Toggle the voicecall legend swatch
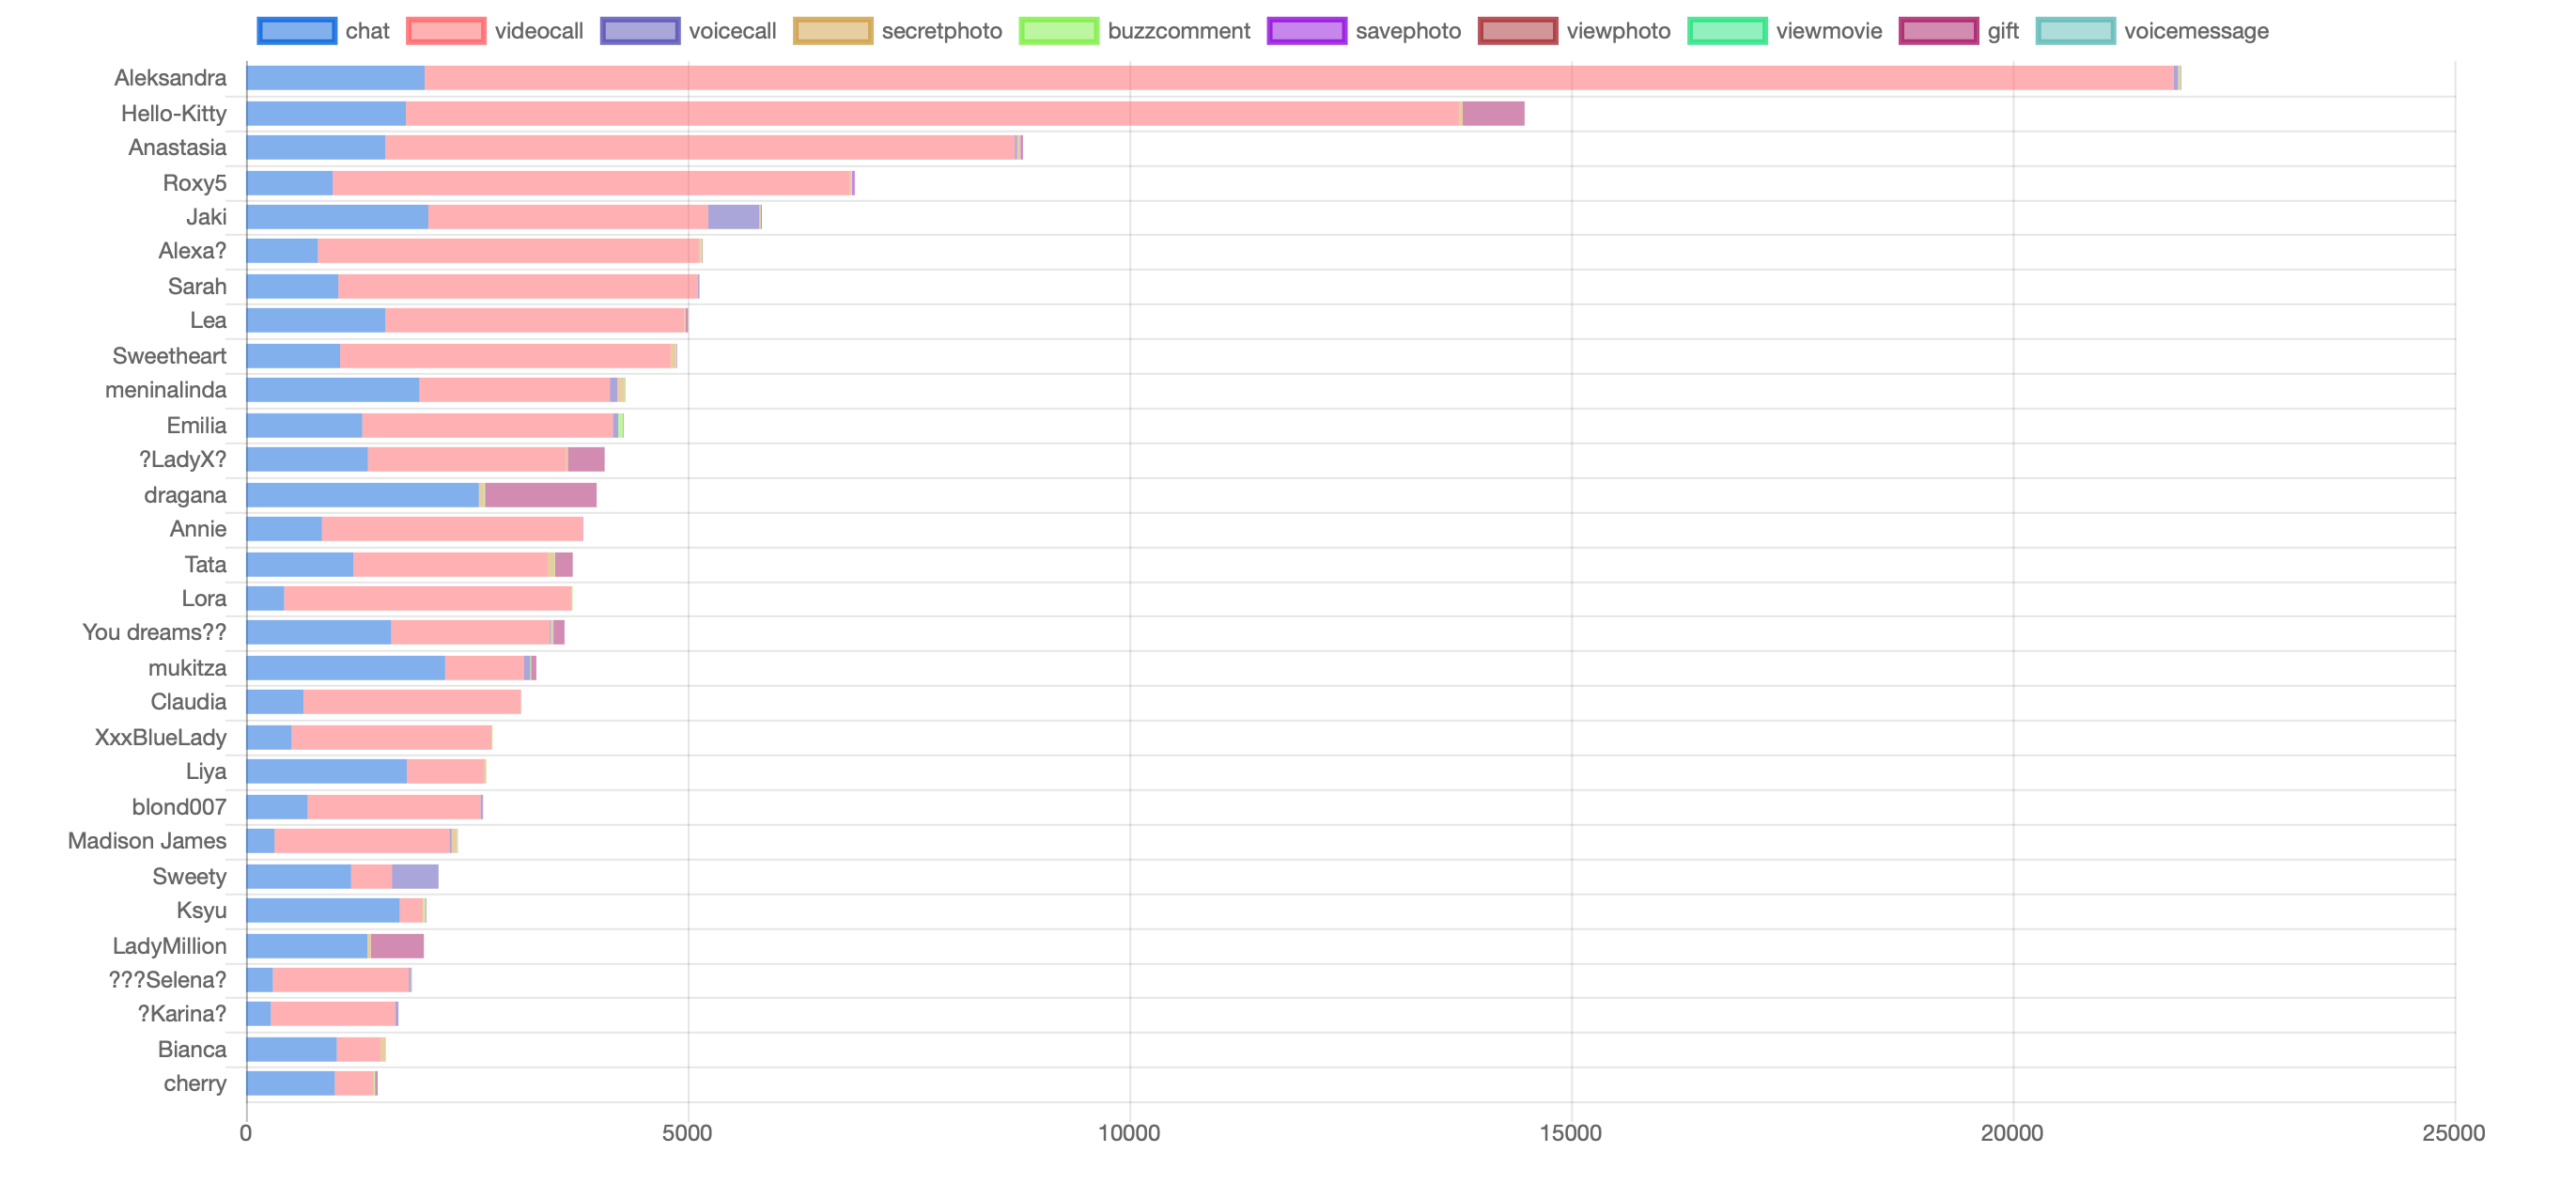2576x1184 pixels. click(640, 31)
